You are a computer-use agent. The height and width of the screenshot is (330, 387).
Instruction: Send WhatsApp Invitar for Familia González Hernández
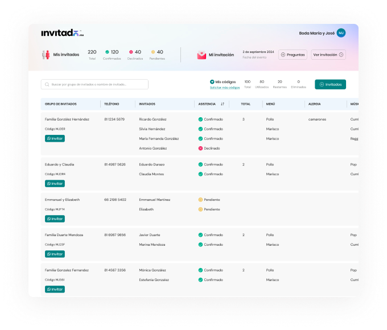coord(55,138)
